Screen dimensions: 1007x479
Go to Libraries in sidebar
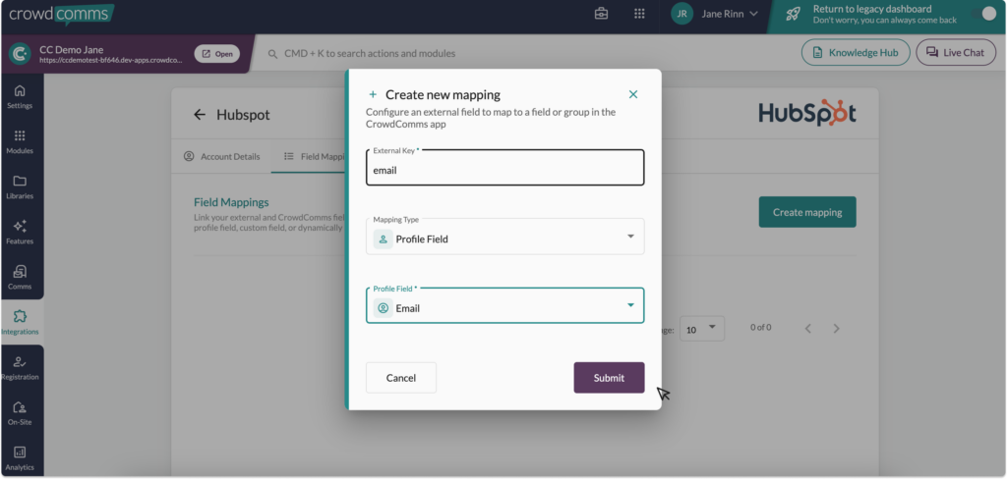tap(20, 186)
